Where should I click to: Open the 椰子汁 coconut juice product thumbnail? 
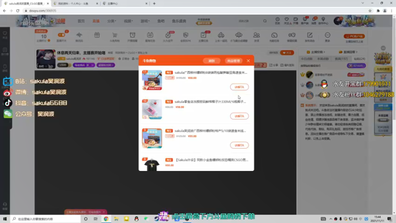click(x=152, y=109)
